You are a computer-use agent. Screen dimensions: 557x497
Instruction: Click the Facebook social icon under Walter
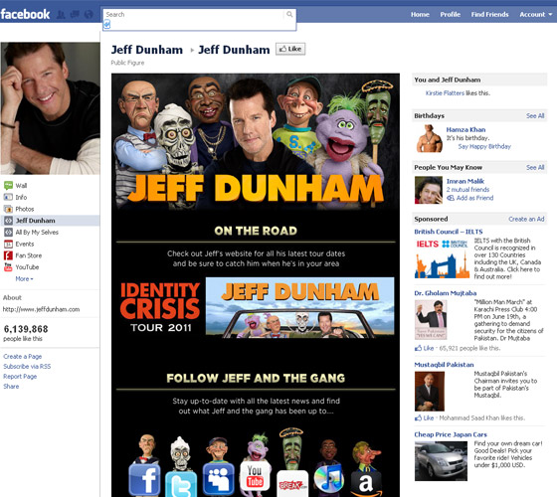click(x=144, y=479)
